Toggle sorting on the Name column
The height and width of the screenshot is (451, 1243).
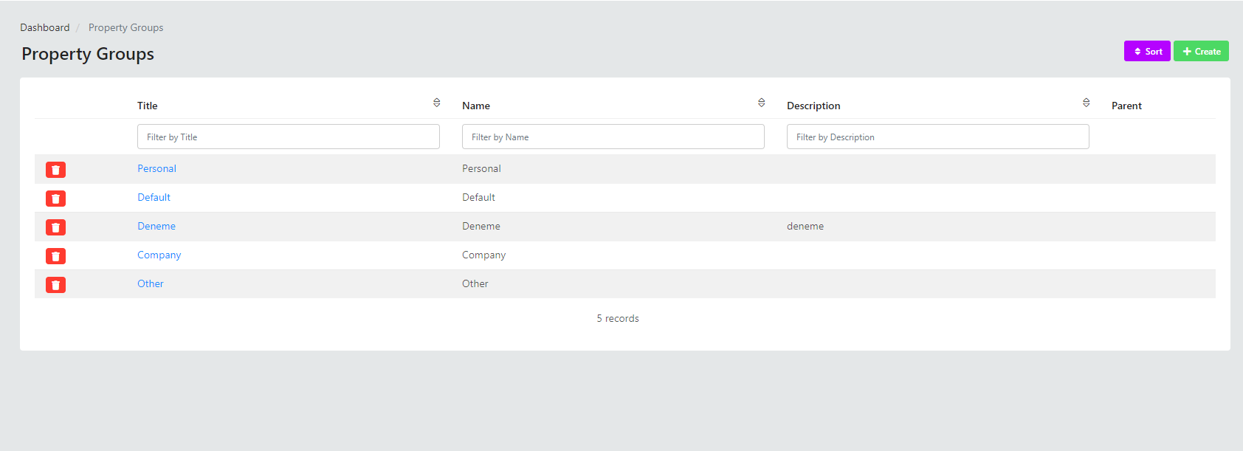coord(761,103)
